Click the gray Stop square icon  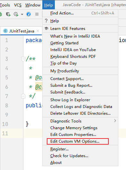pos(37,14)
